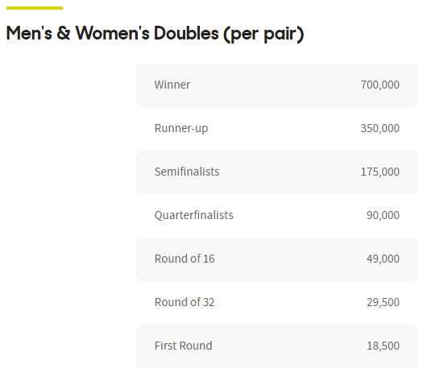
Task: Click the 90,000 prize amount
Action: tap(383, 215)
